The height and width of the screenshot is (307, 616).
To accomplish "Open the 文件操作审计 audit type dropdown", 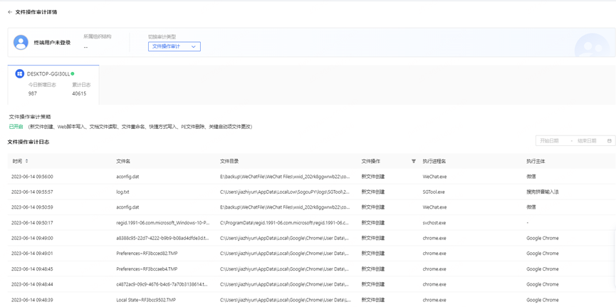I will tap(174, 46).
